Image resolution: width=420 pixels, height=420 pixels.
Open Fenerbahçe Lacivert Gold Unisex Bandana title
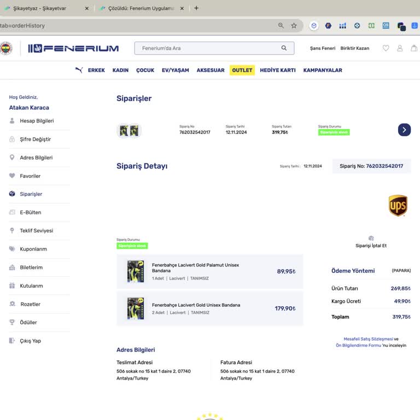tap(196, 305)
